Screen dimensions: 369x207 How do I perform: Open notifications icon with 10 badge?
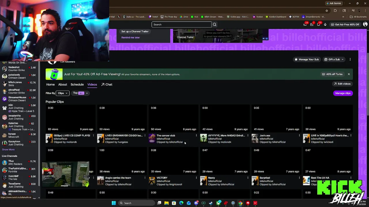click(319, 24)
